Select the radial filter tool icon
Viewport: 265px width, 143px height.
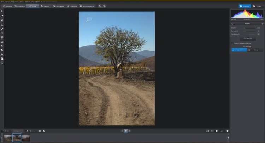pyautogui.click(x=2, y=33)
